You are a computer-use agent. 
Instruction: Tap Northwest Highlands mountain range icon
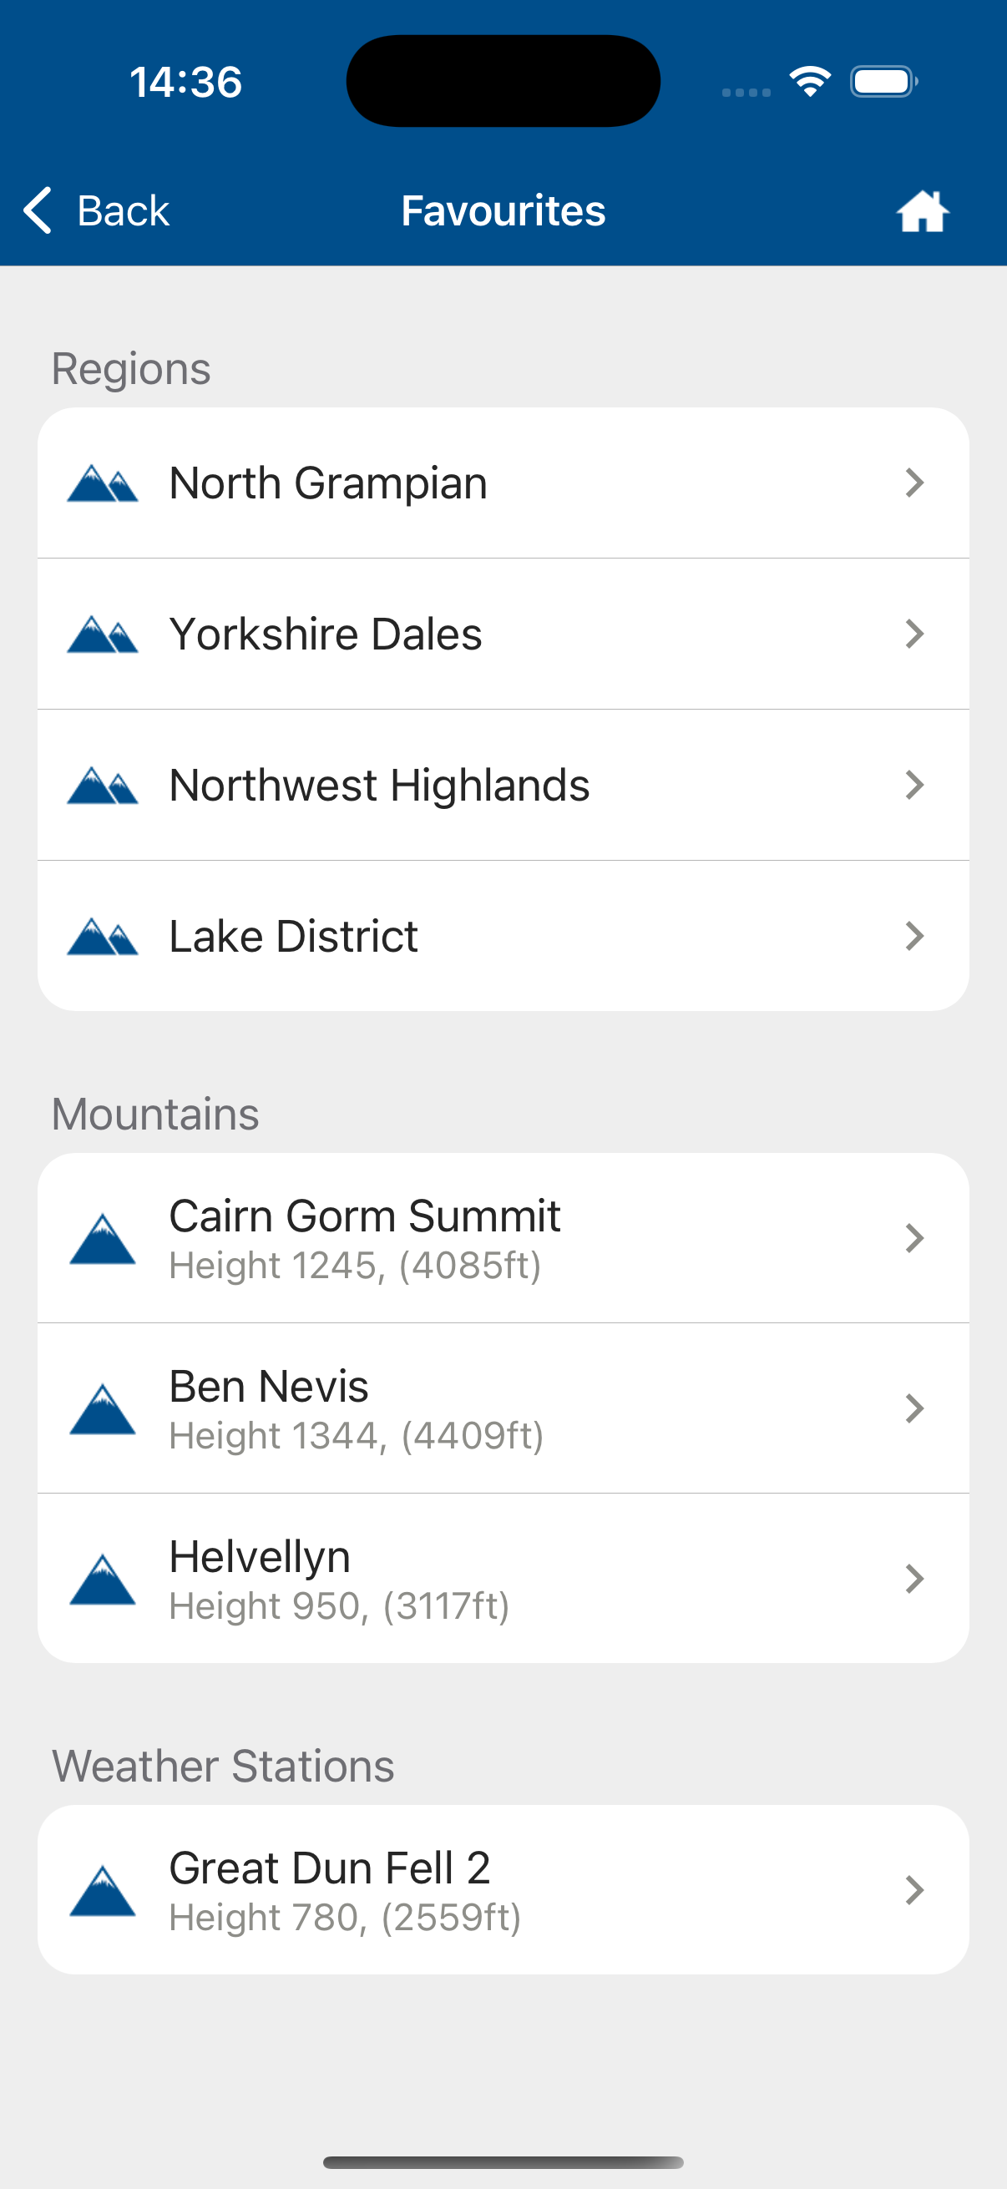coord(102,786)
